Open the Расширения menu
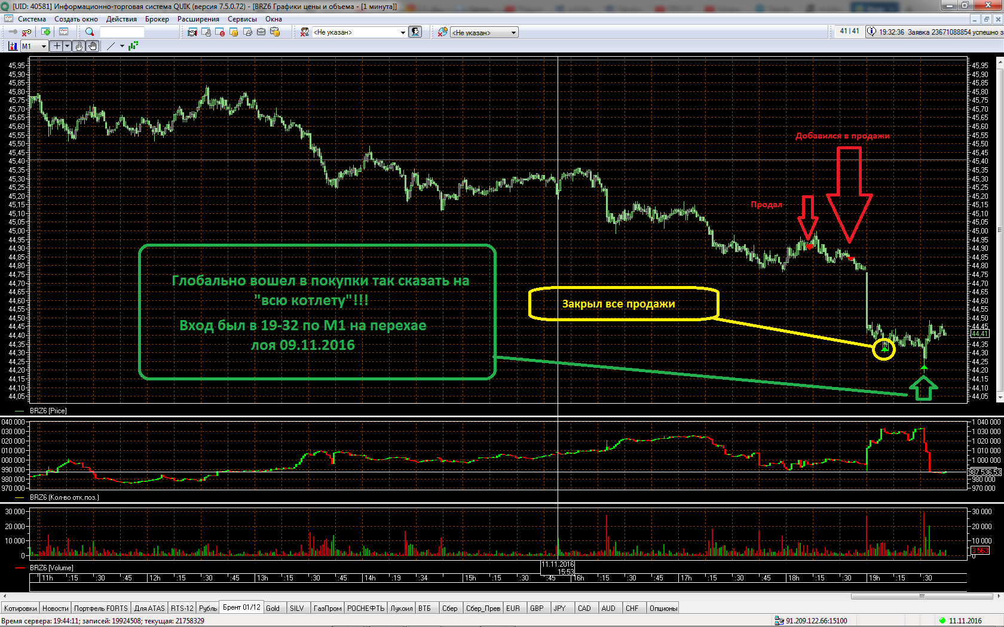Screen dimensions: 1004x627 pos(198,19)
